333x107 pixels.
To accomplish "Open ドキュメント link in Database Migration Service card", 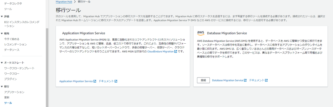I will pos(257,80).
